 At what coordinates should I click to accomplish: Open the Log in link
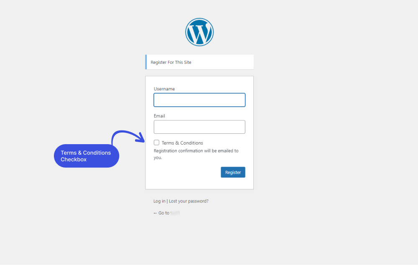point(159,201)
